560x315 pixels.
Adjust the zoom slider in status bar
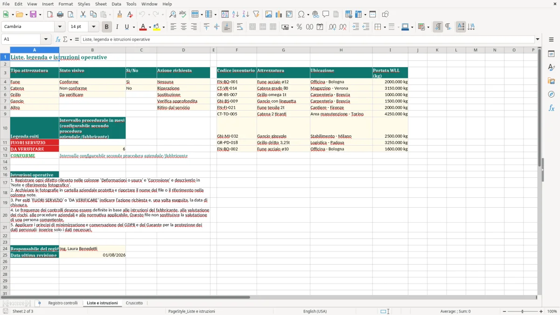pyautogui.click(x=523, y=311)
